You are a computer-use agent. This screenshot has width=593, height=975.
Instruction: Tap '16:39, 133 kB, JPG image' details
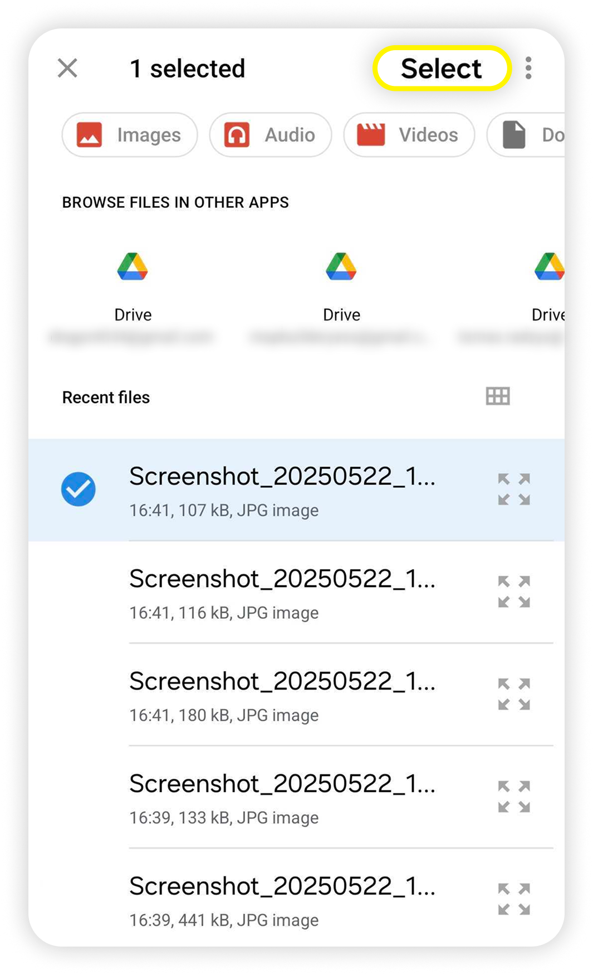(x=224, y=818)
